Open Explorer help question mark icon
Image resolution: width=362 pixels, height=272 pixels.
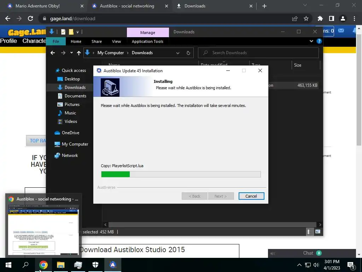point(319,41)
